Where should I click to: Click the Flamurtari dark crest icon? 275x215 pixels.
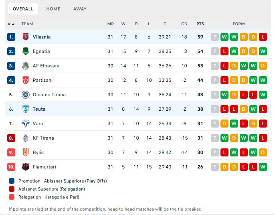(x=26, y=167)
